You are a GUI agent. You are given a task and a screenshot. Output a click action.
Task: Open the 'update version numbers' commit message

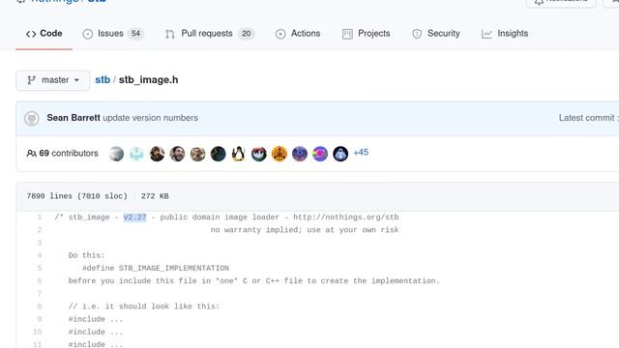pyautogui.click(x=151, y=118)
